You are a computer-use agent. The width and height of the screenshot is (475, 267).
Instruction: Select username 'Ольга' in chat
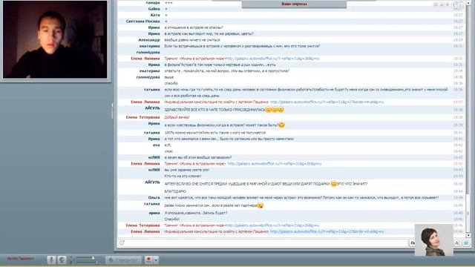(154, 197)
